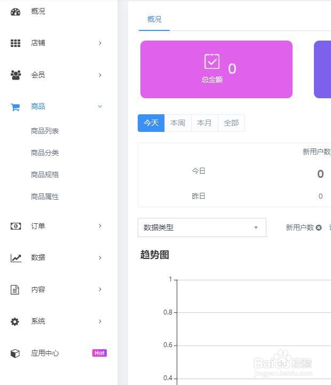Open 应用中心 in the sidebar
331x385 pixels.
[x=45, y=353]
